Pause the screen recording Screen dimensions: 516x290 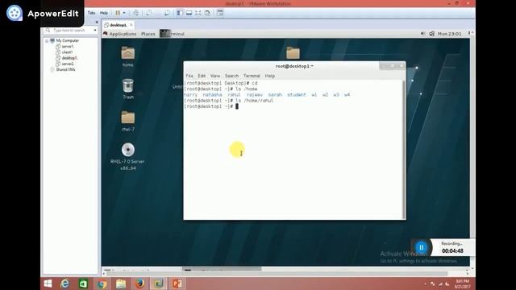tap(421, 247)
